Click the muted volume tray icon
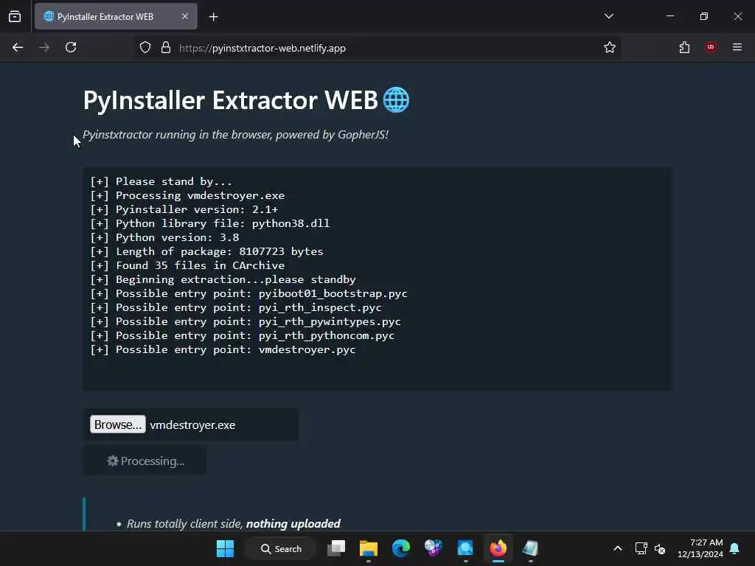755x566 pixels. click(x=660, y=548)
